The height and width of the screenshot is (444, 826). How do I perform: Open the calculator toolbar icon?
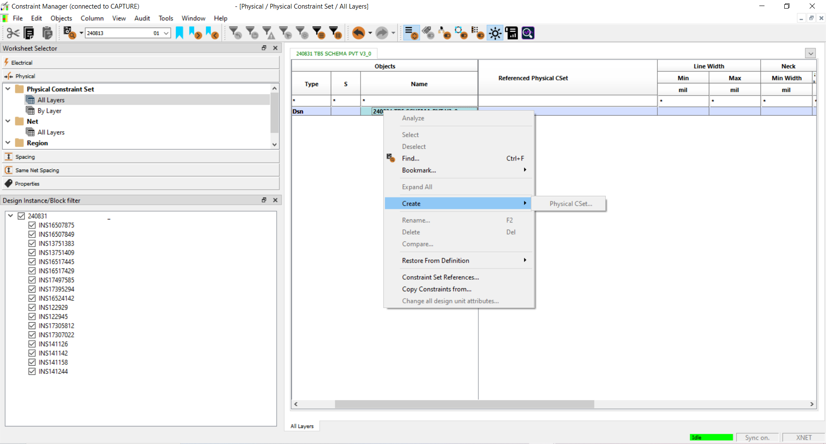[512, 33]
